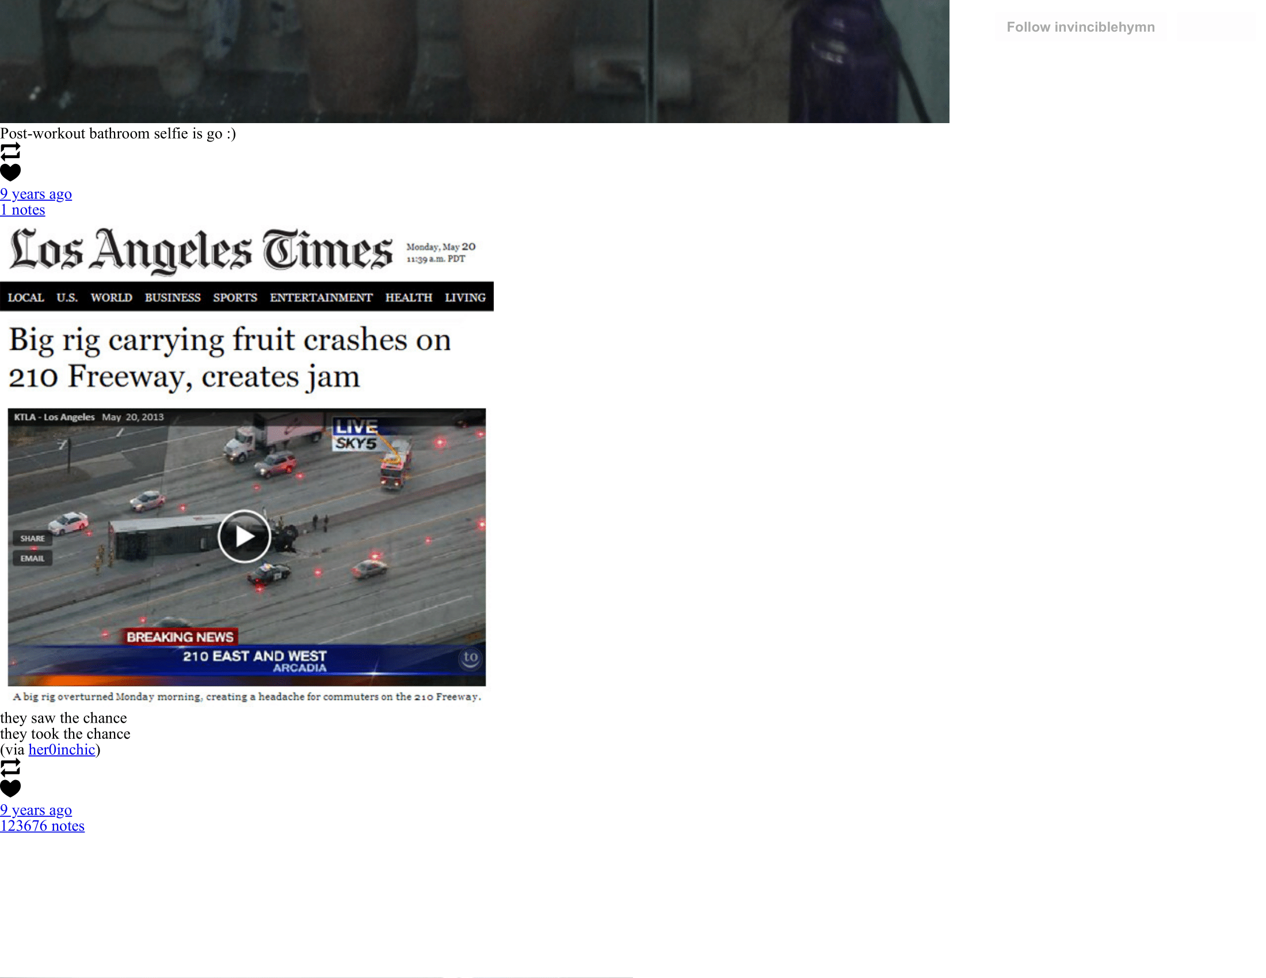Open the '1 notes' link
Screen dimensions: 1266x978
(x=22, y=210)
